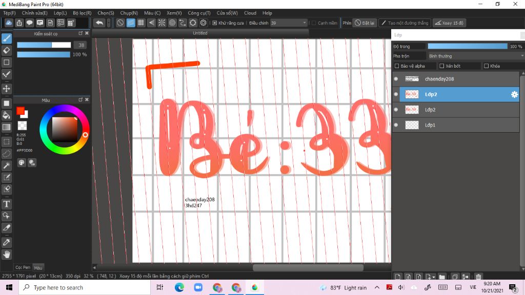This screenshot has width=525, height=295.
Task: Close the Kiểm soát cọ panel
Action: point(87,33)
